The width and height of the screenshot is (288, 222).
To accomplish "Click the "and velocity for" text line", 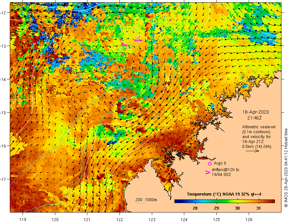I will 256,137.
